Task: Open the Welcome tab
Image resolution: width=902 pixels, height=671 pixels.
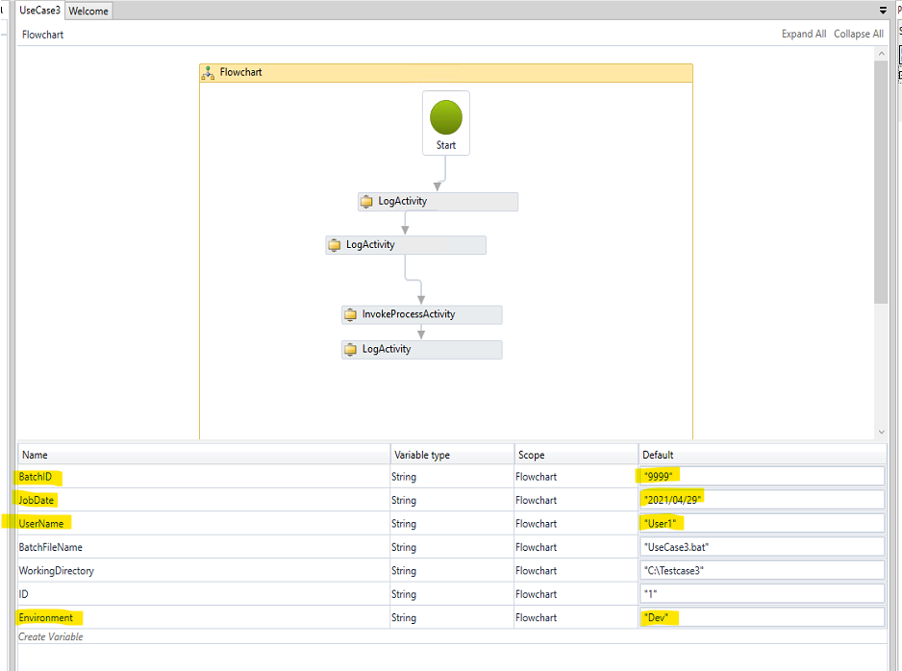Action: [88, 12]
